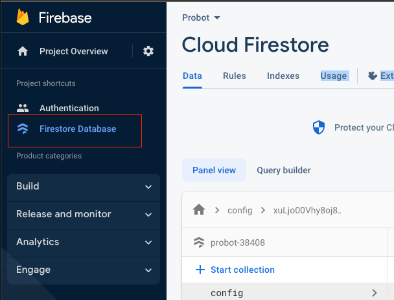Open the Usage tab
394x300 pixels.
point(333,76)
